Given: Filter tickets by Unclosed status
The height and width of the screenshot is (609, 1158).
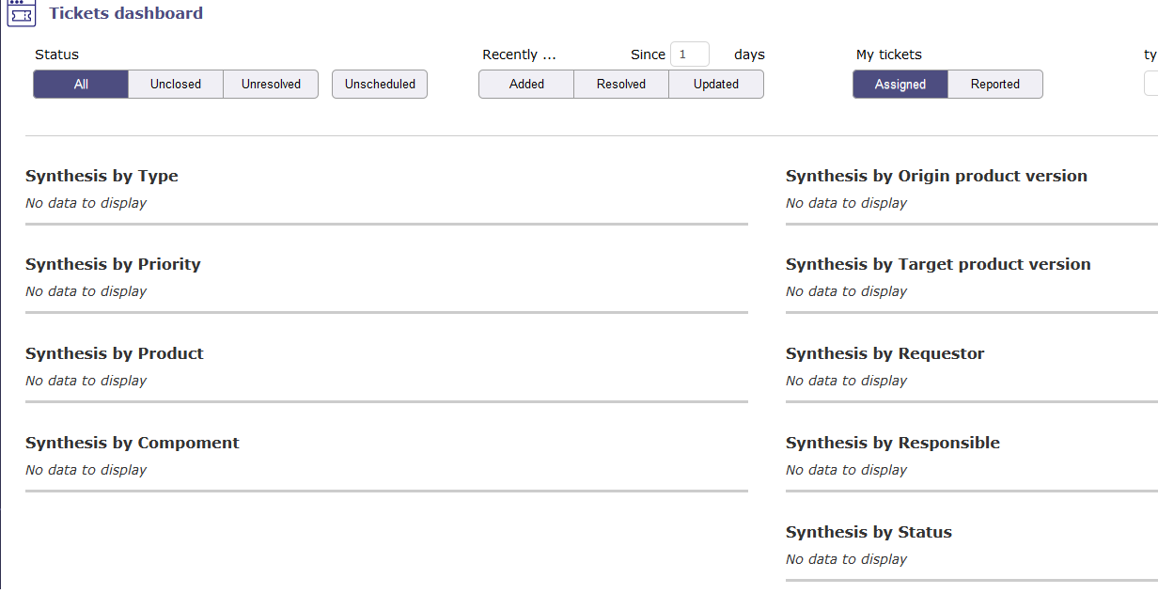Looking at the screenshot, I should coord(176,85).
